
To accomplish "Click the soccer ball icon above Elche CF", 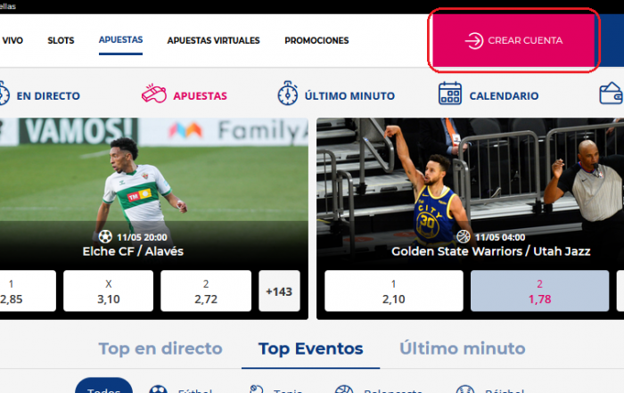I will tap(105, 237).
